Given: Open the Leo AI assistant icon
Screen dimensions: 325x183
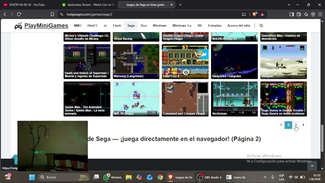Looking at the screenshot, I should click(x=306, y=14).
